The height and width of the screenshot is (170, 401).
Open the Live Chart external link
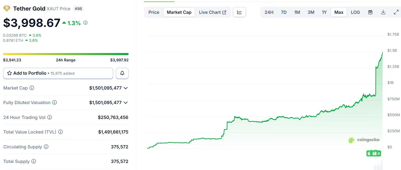click(212, 12)
